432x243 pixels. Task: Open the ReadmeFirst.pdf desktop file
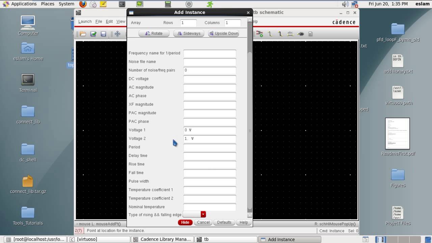[x=398, y=137]
